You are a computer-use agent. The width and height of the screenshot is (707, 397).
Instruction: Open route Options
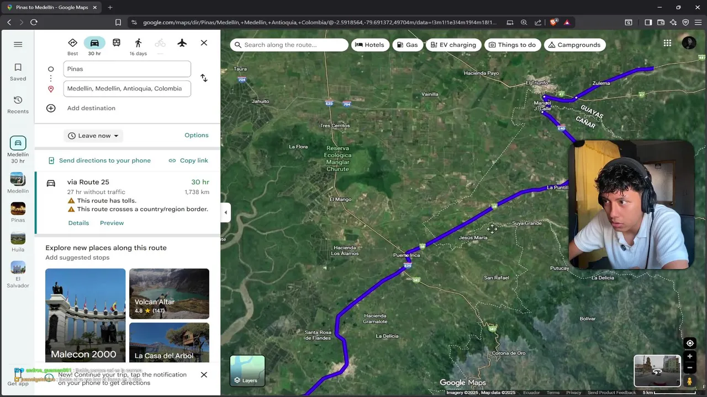pyautogui.click(x=197, y=135)
